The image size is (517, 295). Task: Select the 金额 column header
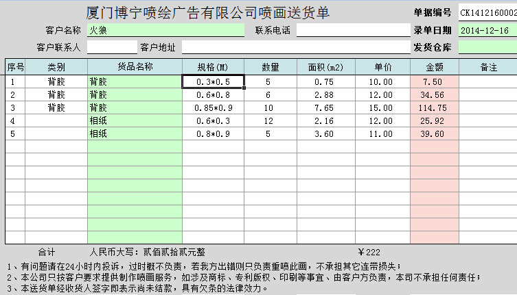[435, 67]
